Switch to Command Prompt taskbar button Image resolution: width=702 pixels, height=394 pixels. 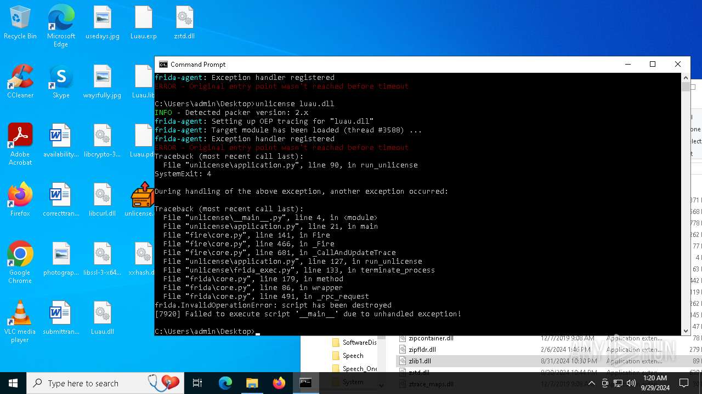pyautogui.click(x=306, y=383)
